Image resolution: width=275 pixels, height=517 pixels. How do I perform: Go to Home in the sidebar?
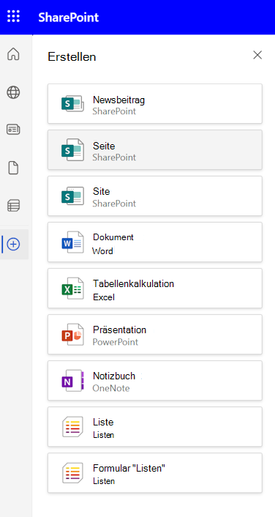(13, 54)
